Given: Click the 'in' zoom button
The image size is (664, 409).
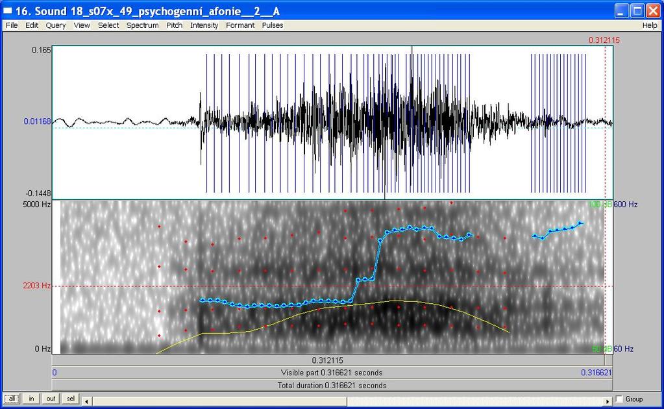Looking at the screenshot, I should pyautogui.click(x=31, y=399).
